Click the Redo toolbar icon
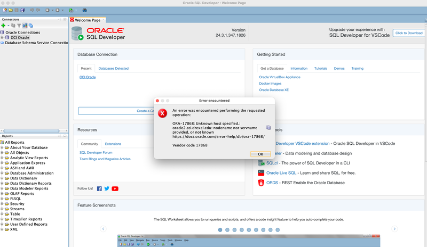427x247 pixels. (38, 10)
